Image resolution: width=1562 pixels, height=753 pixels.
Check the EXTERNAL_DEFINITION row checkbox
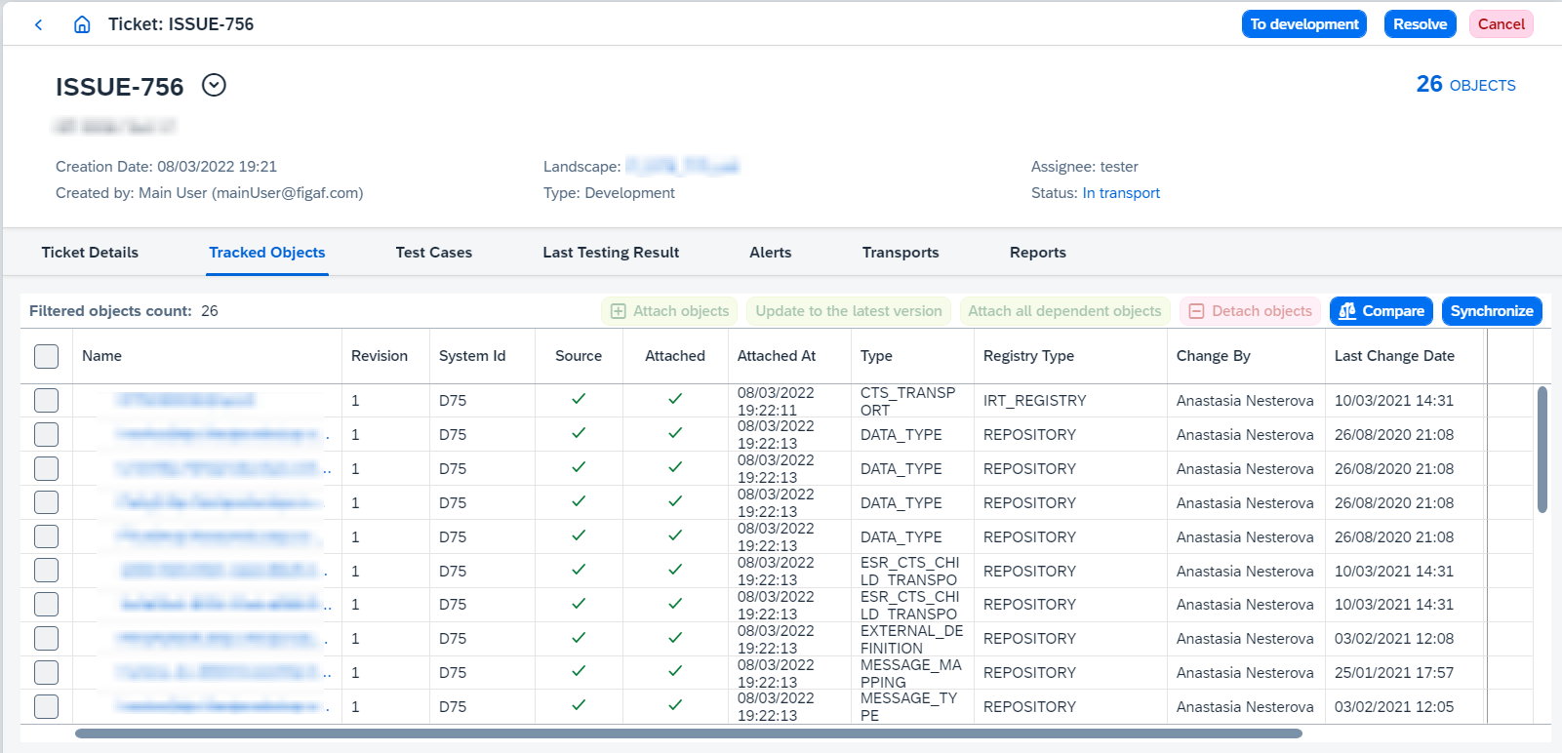tap(46, 639)
